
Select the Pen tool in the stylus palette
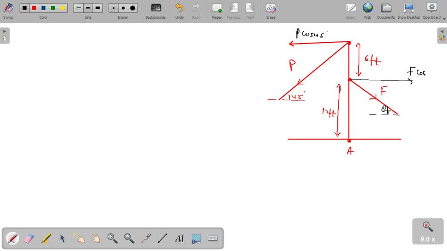[12, 238]
